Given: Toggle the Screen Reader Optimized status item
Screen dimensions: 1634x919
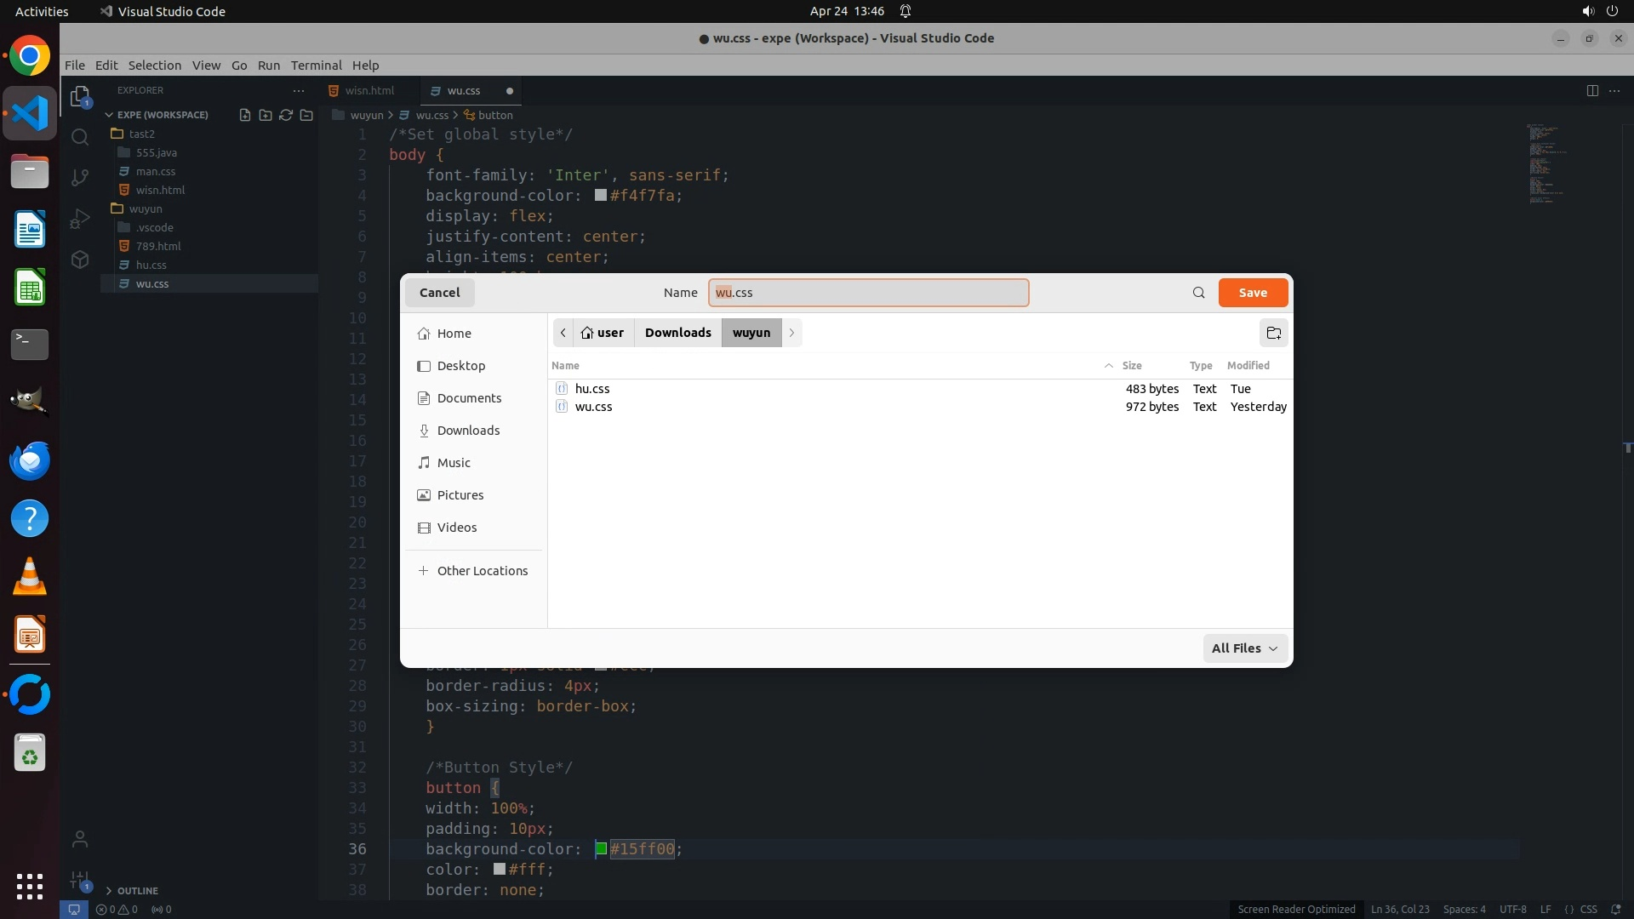Looking at the screenshot, I should (1296, 909).
